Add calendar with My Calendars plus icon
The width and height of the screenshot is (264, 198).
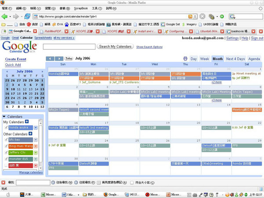pyautogui.click(x=27, y=121)
